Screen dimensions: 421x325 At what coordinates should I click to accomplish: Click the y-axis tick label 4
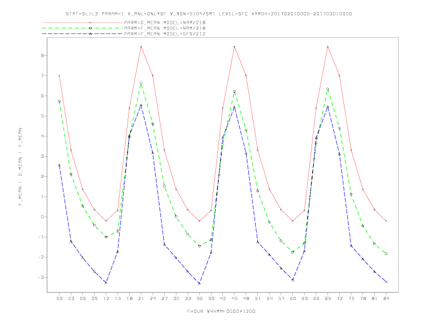42,136
